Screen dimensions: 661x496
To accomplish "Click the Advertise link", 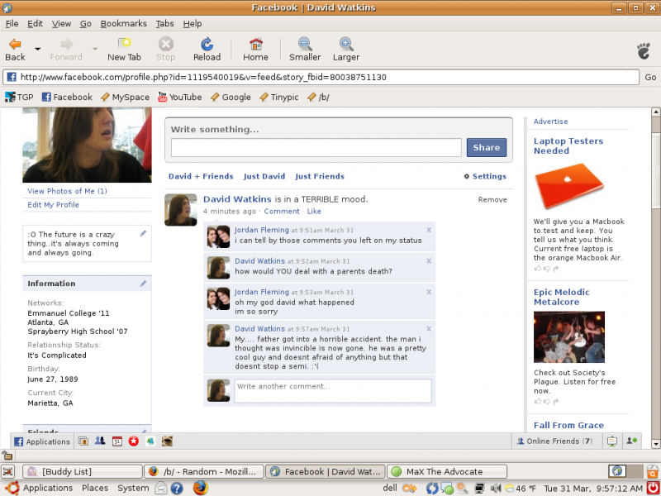I will point(550,122).
